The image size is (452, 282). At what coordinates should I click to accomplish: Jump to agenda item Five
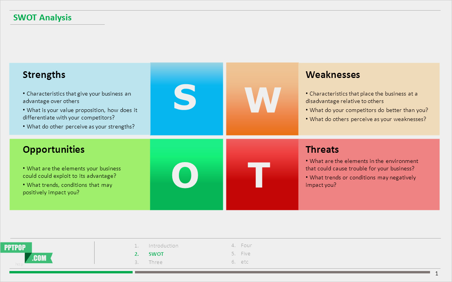point(246,254)
